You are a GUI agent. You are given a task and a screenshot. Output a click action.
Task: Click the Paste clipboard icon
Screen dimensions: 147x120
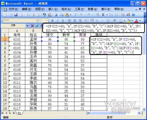point(67,15)
